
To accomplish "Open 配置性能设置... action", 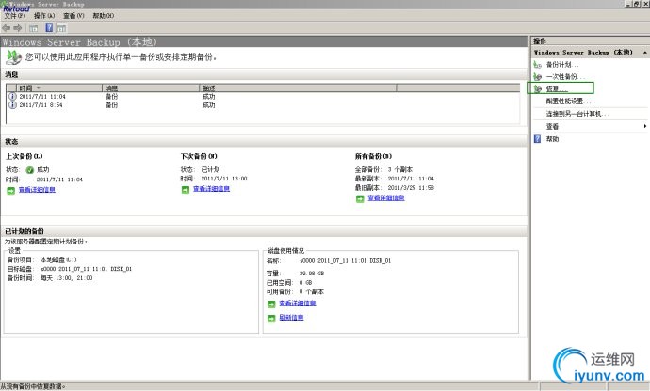I will coord(568,101).
